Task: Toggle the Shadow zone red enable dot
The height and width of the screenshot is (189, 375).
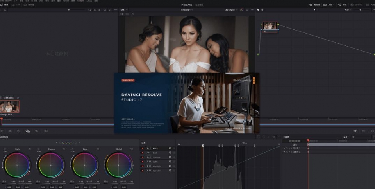Action: coord(143,157)
